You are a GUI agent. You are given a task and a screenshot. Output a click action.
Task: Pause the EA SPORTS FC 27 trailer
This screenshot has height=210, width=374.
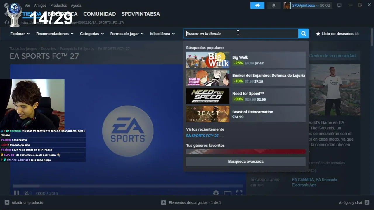[16, 193]
